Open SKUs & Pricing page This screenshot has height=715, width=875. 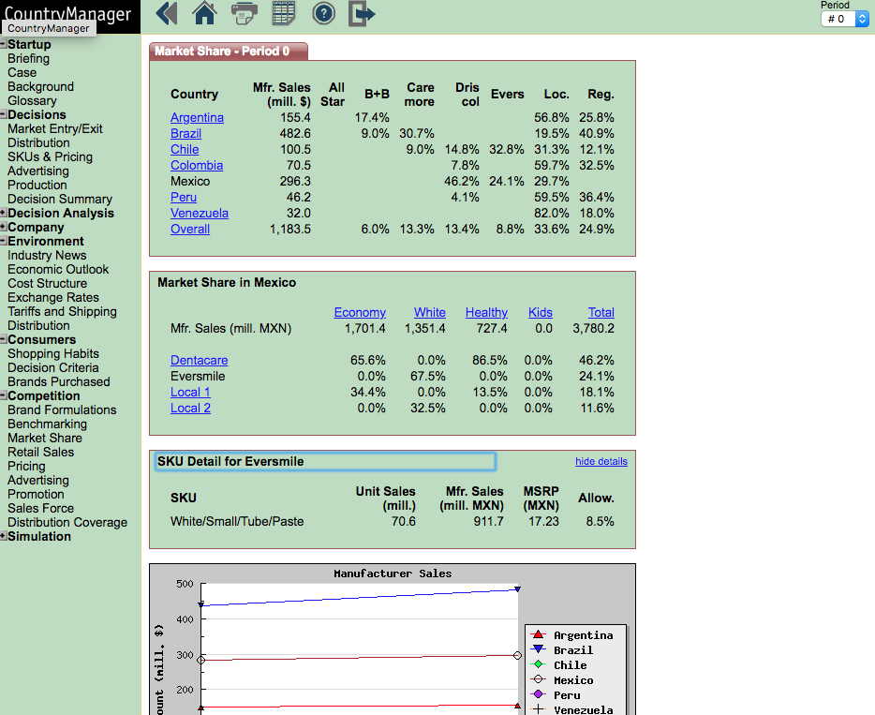(x=50, y=156)
